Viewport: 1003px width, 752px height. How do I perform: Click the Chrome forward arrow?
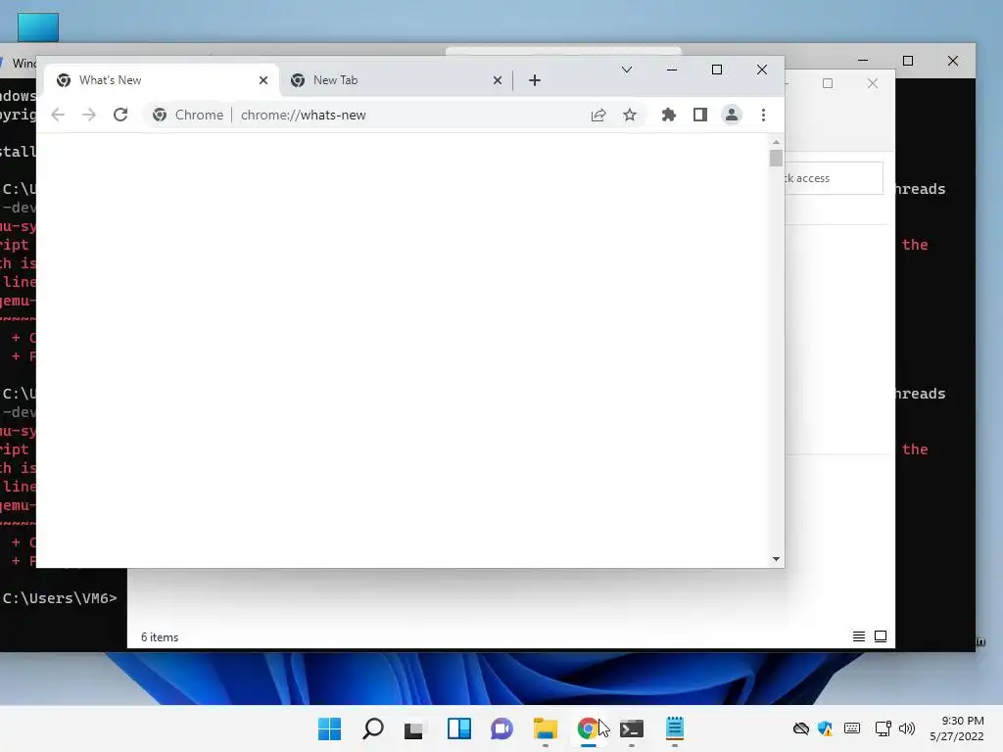(x=89, y=116)
